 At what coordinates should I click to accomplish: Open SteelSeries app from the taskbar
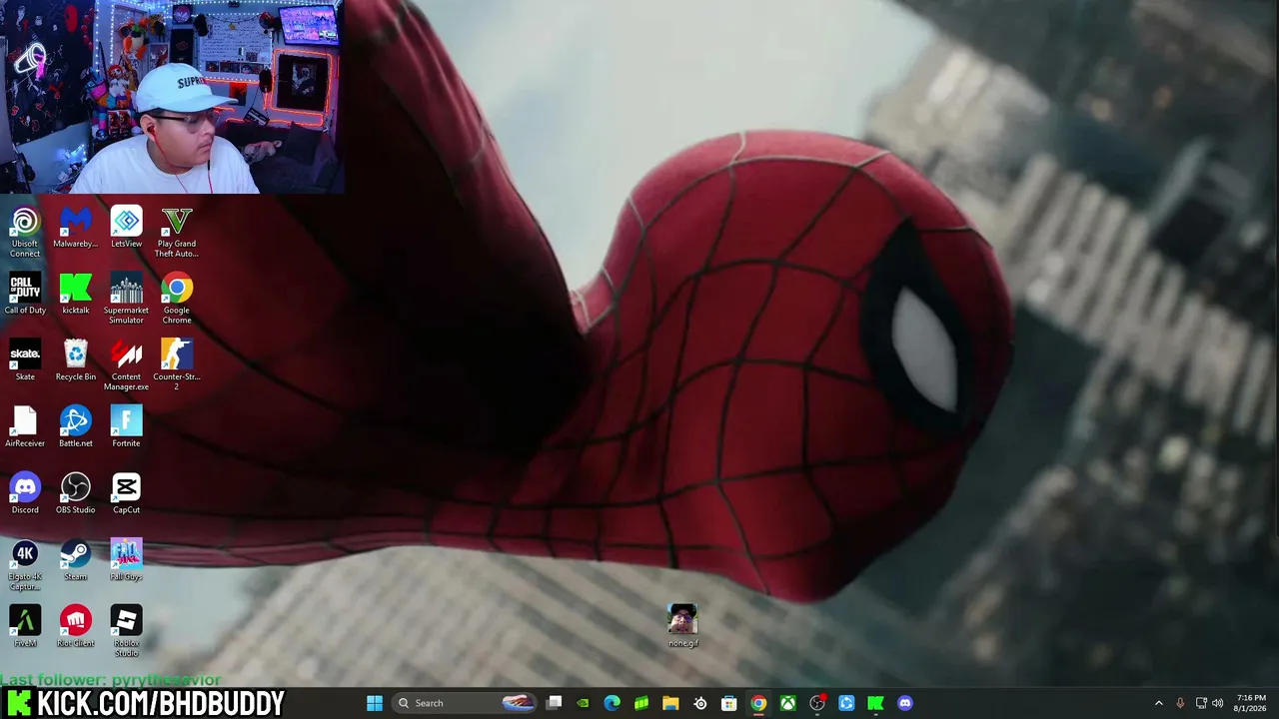700,703
